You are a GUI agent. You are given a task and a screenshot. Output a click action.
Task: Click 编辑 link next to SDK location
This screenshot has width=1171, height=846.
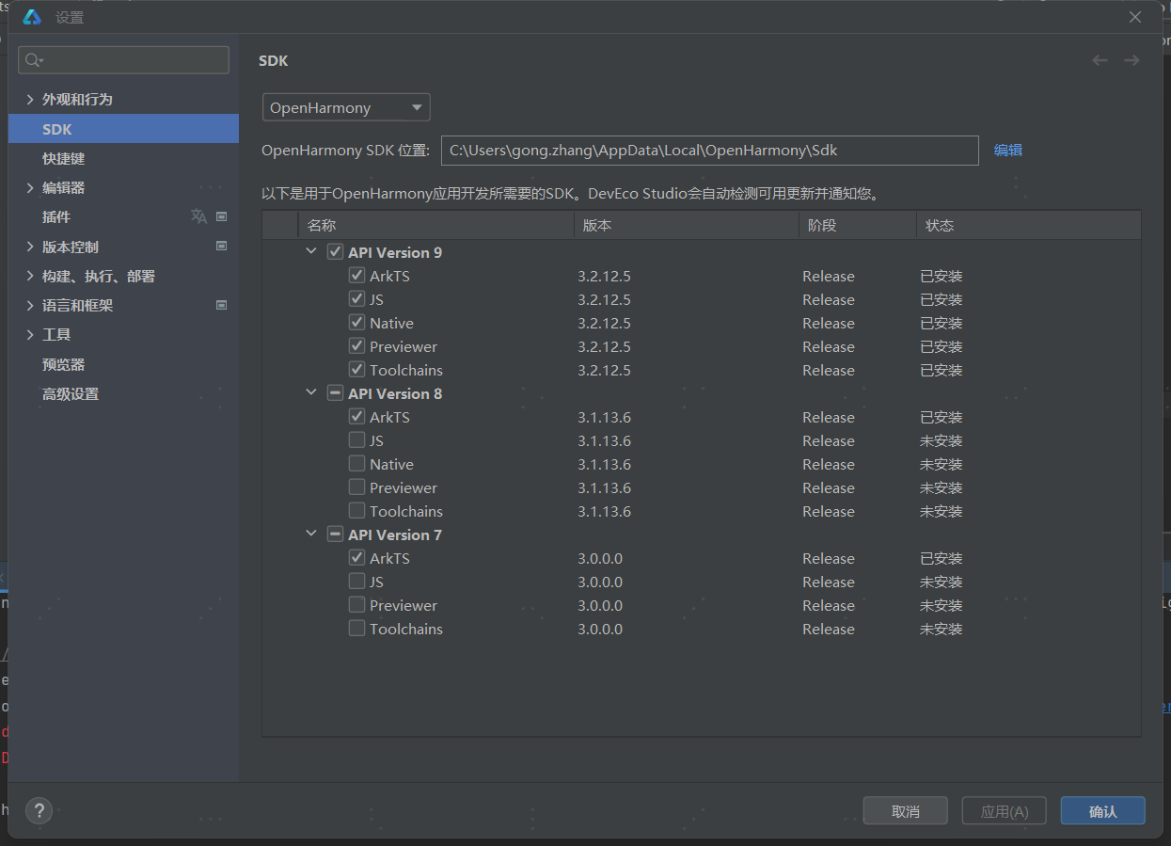[1008, 150]
